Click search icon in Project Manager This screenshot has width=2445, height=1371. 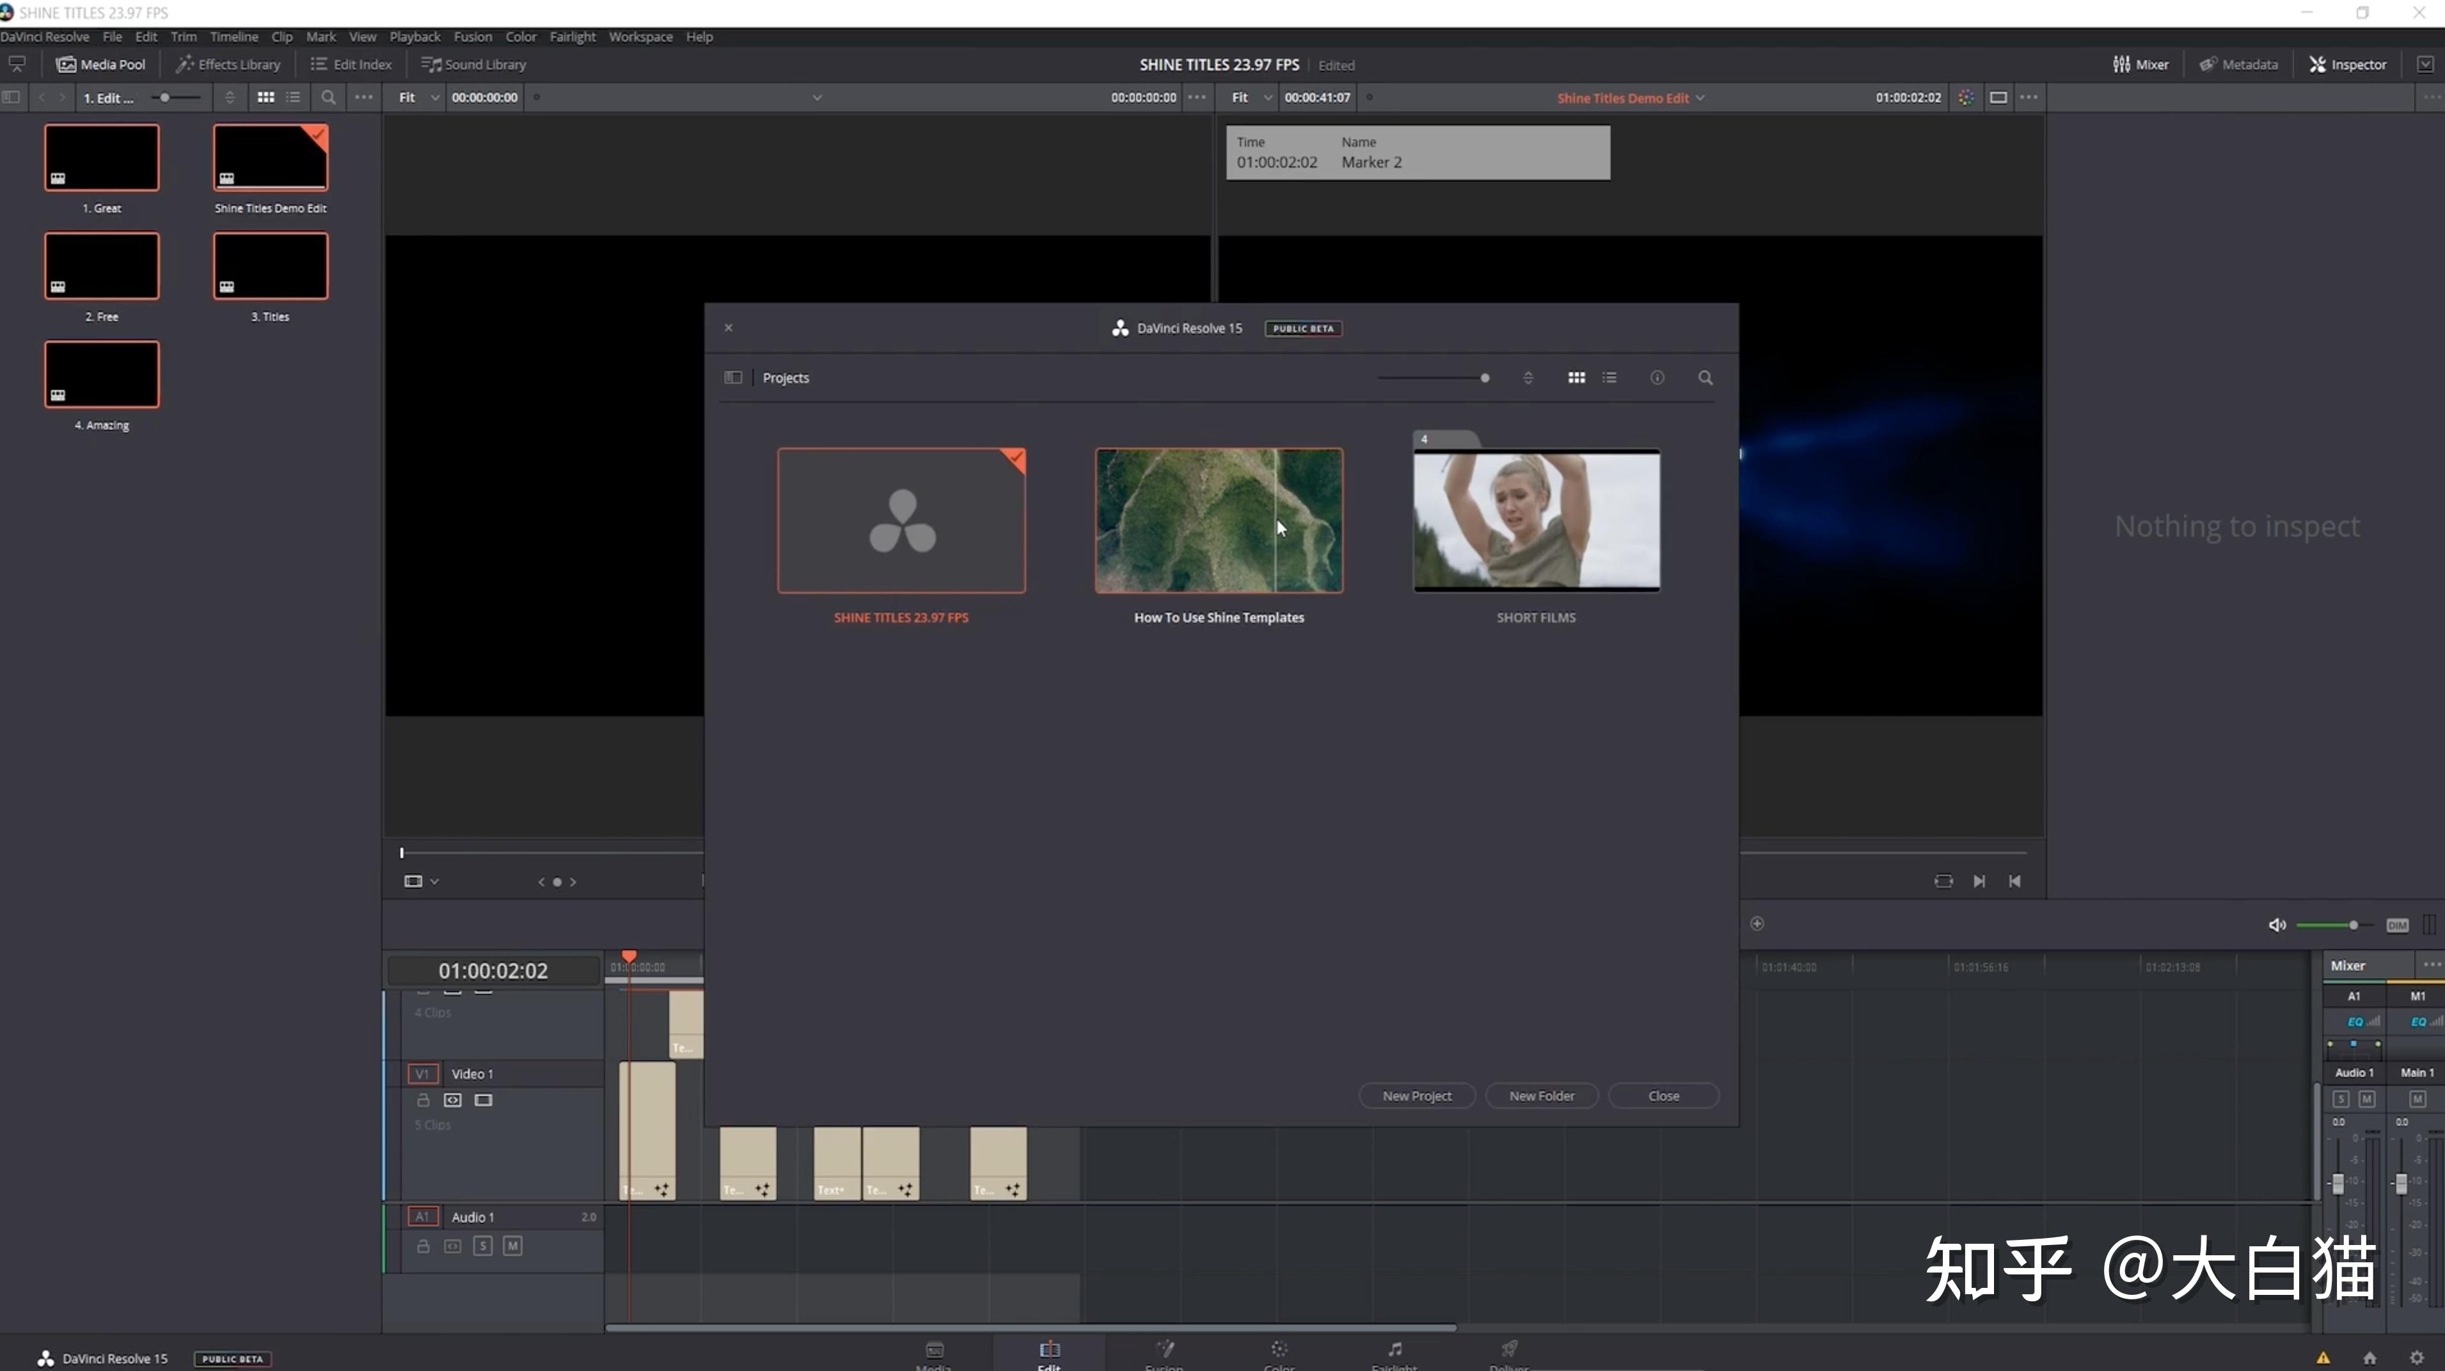[1705, 377]
